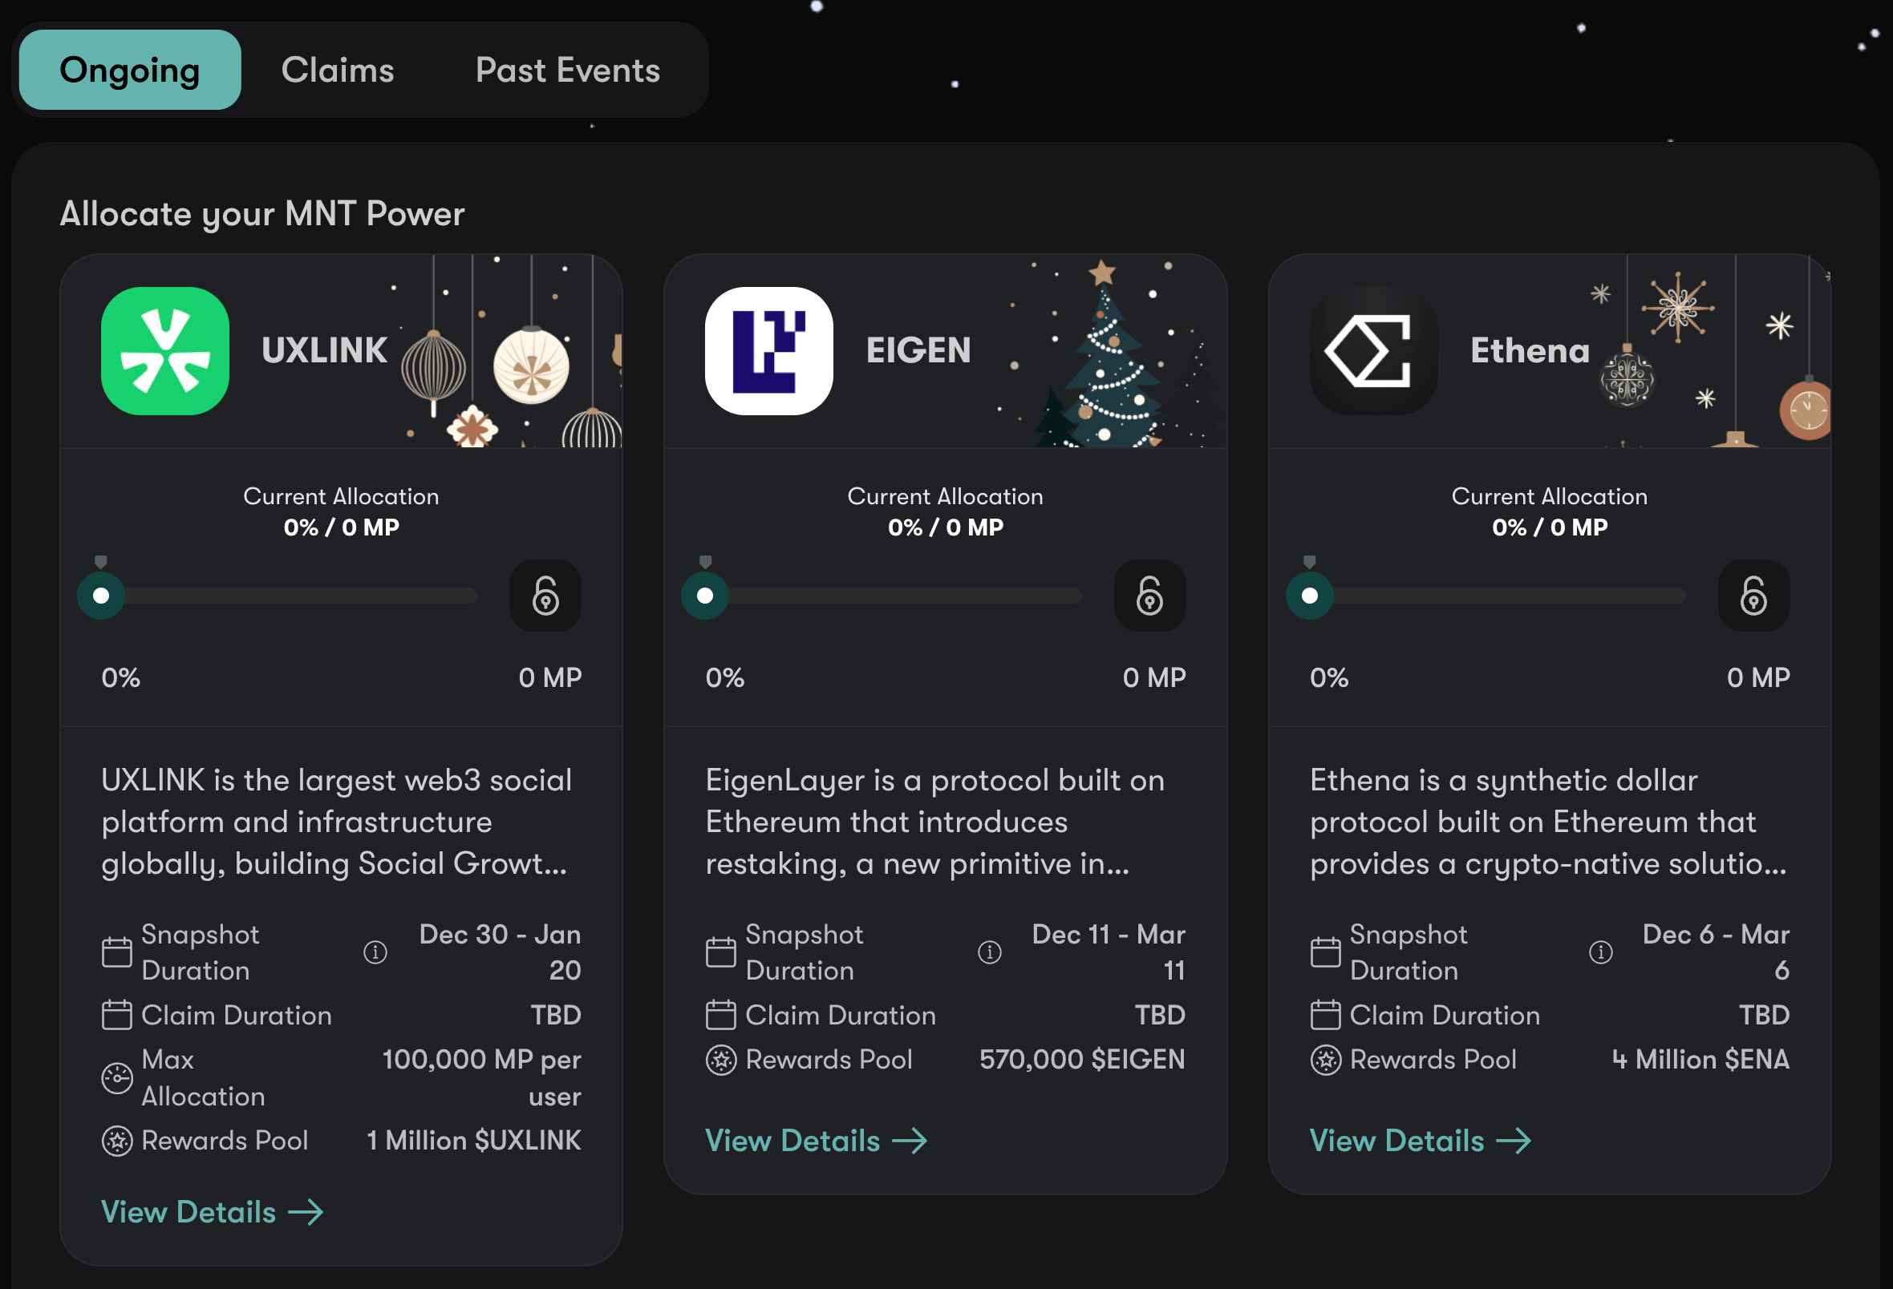Switch to the Past Events tab
Image resolution: width=1893 pixels, height=1289 pixels.
click(568, 70)
